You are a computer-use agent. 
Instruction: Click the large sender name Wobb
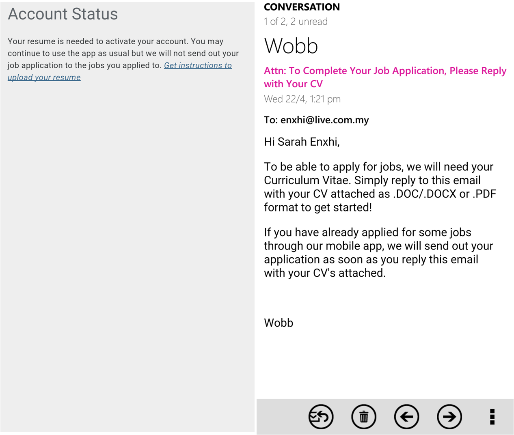pos(291,46)
